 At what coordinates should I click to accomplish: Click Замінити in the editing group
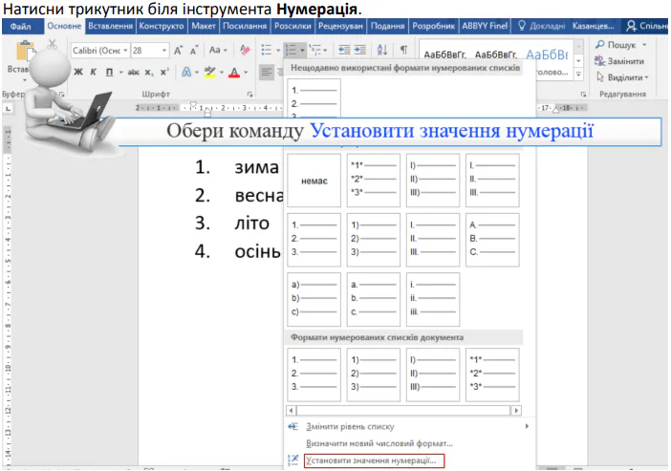point(625,61)
